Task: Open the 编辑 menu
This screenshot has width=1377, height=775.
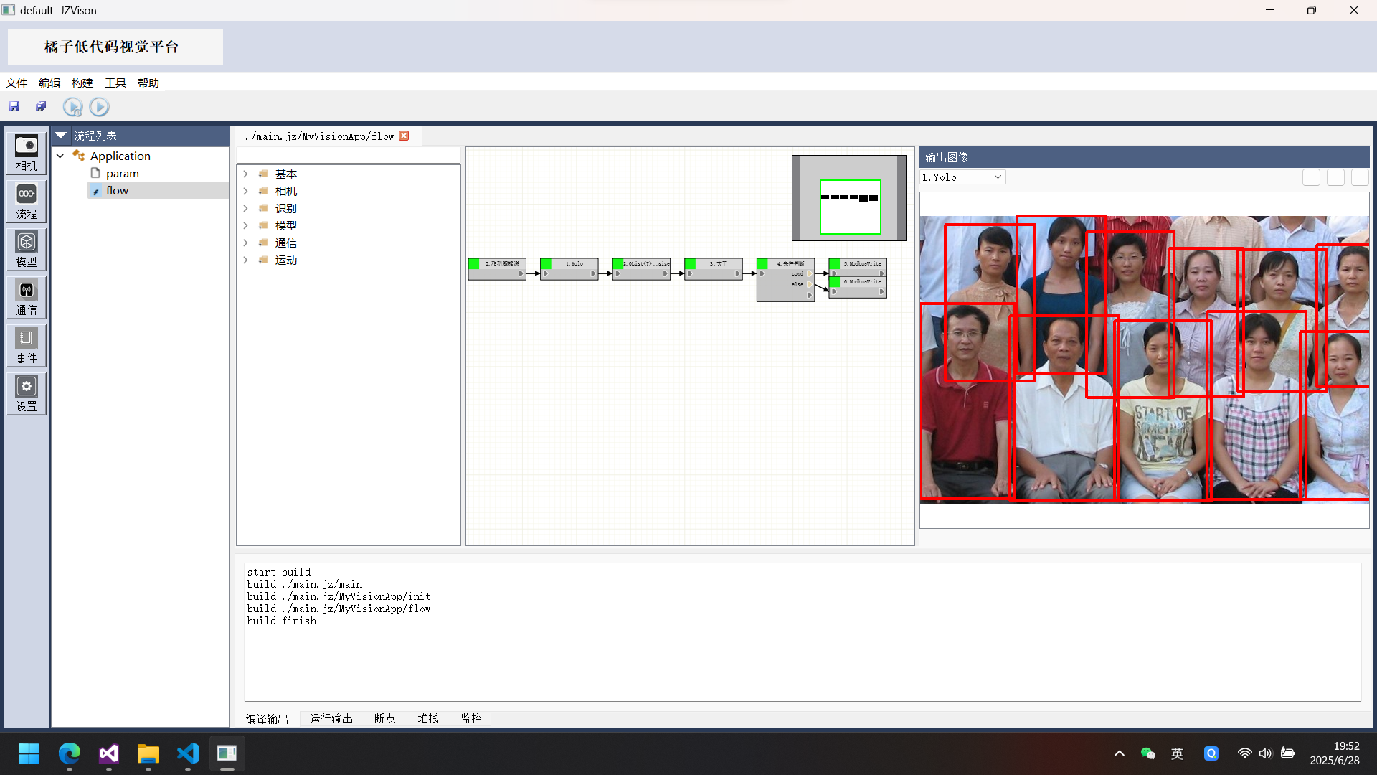Action: pos(49,83)
